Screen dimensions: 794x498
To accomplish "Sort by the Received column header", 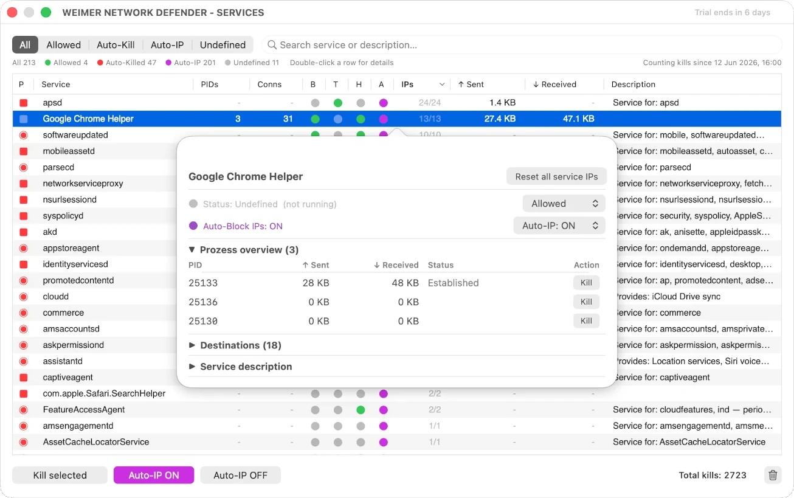I will click(564, 85).
